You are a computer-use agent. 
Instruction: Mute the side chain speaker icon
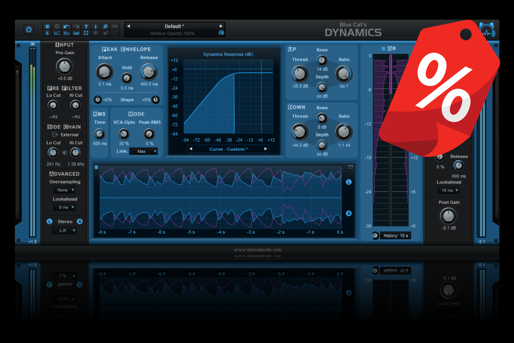[65, 152]
